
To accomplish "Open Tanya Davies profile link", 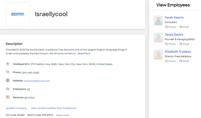I will pyautogui.click(x=174, y=35).
